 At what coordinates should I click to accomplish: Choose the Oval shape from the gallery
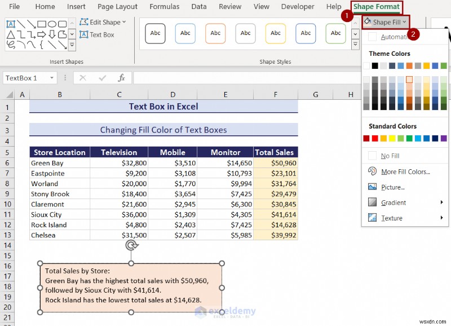click(x=52, y=24)
